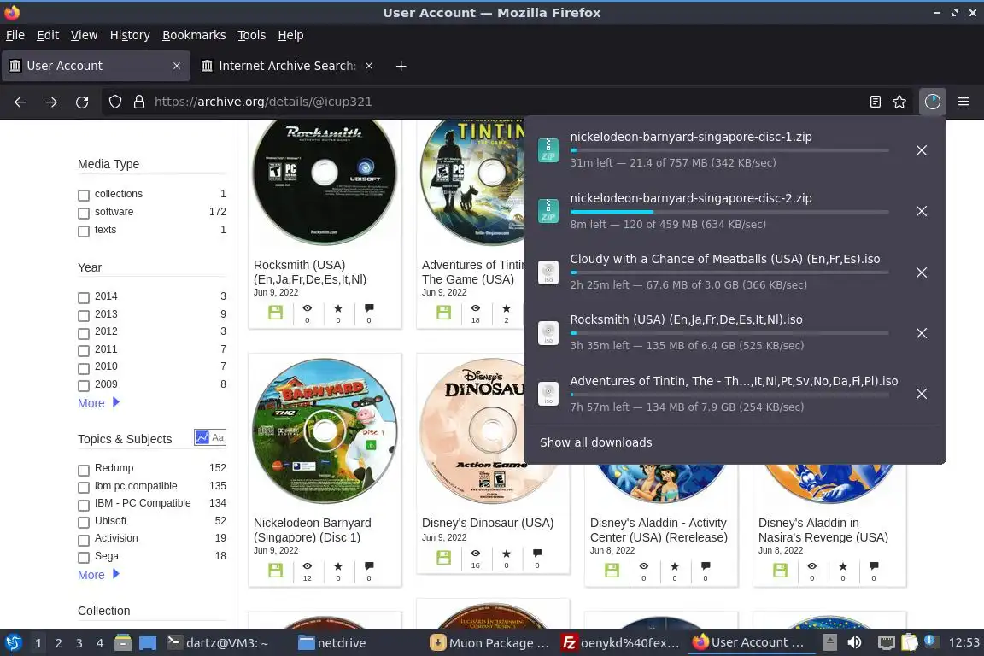
Task: Click progress bar of Rocksmith iso download
Action: 729,333
